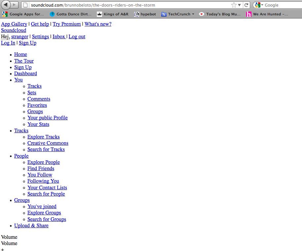Open the top-level Tracks navigation link
Image resolution: width=302 pixels, height=251 pixels.
(21, 131)
